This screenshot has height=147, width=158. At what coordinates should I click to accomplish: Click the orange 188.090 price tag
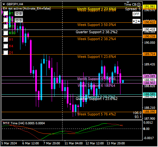pos(149,112)
